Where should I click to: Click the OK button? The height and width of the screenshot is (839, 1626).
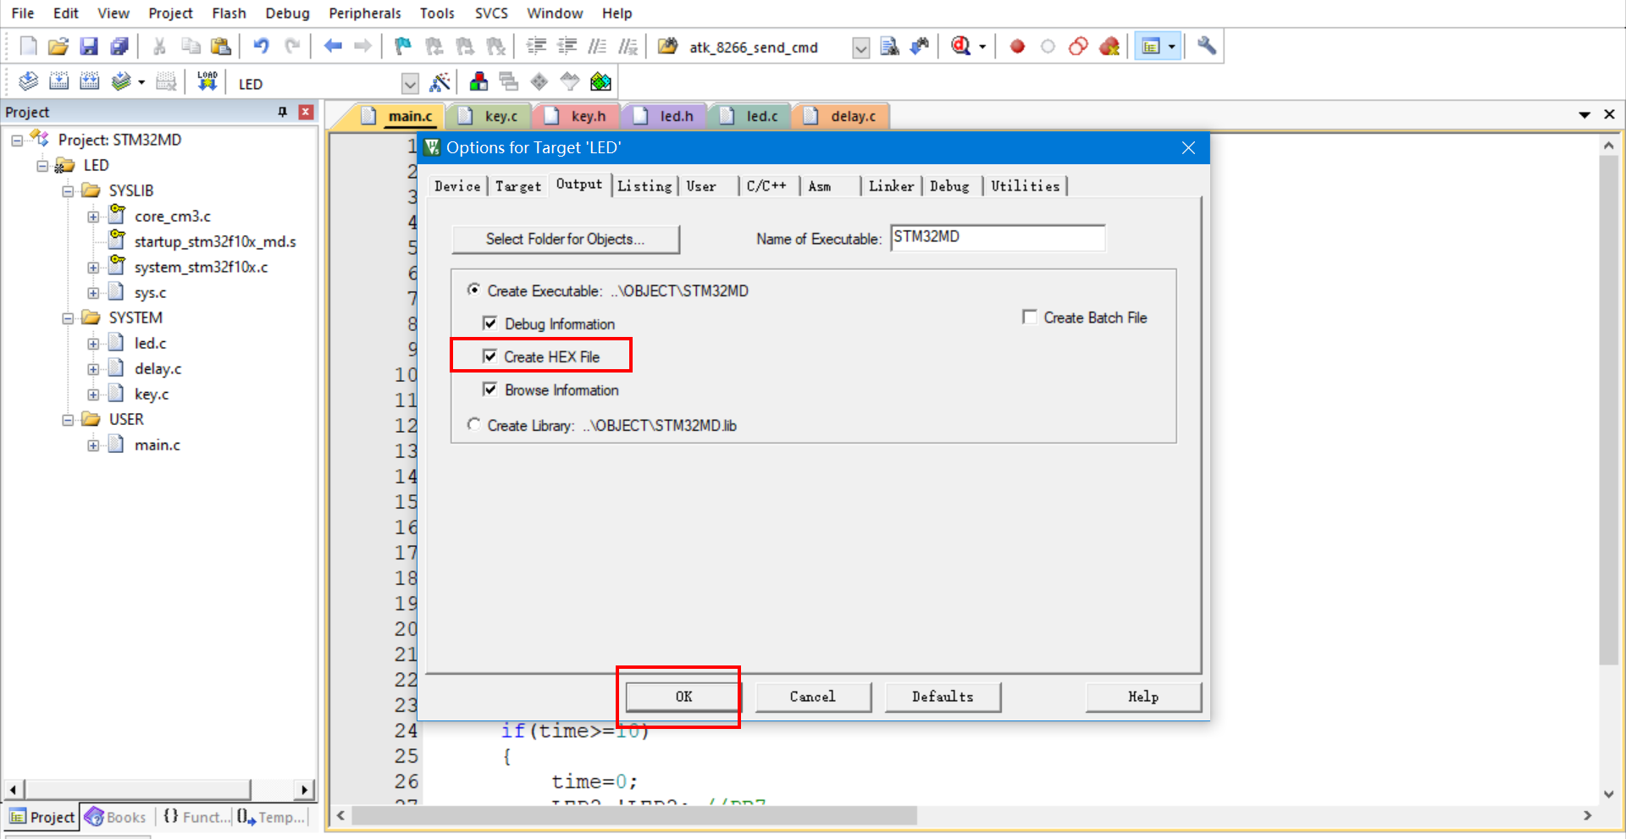tap(683, 697)
